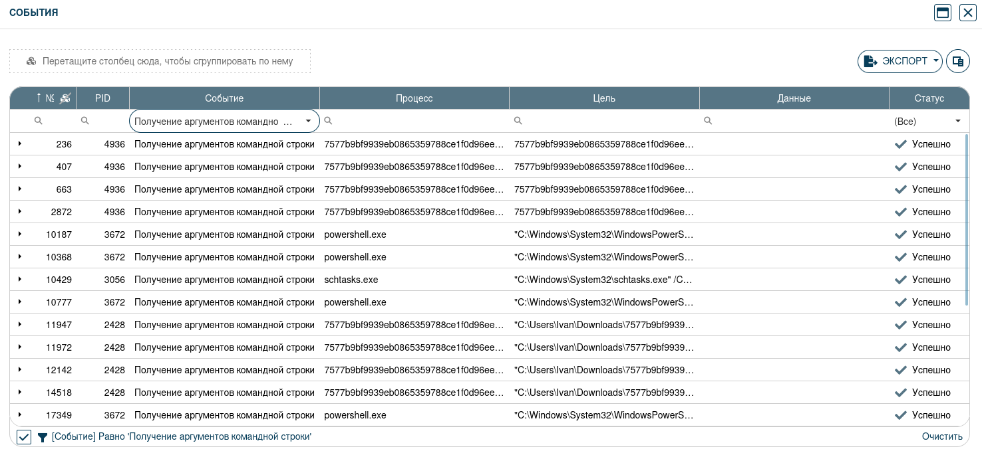
Task: Sort by the Цель column header
Action: (603, 98)
